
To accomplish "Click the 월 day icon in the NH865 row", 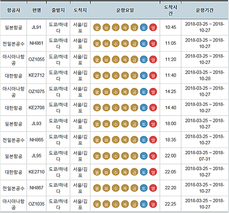I will coord(97,140).
